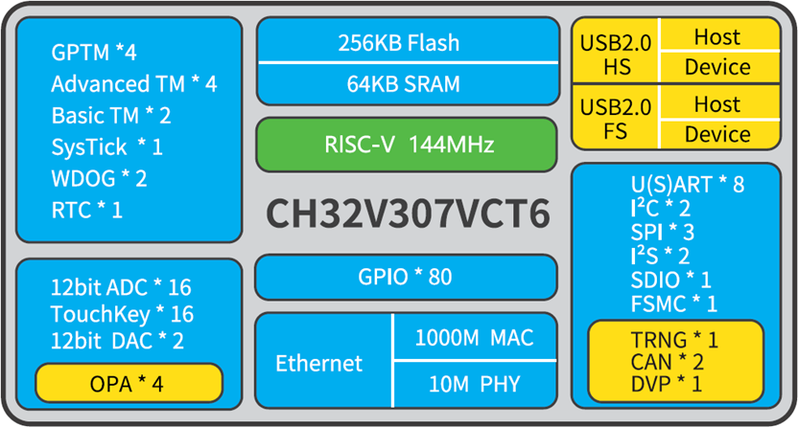The height and width of the screenshot is (427, 798).
Task: Select USB2.0 FS Device cell
Action: click(x=719, y=135)
